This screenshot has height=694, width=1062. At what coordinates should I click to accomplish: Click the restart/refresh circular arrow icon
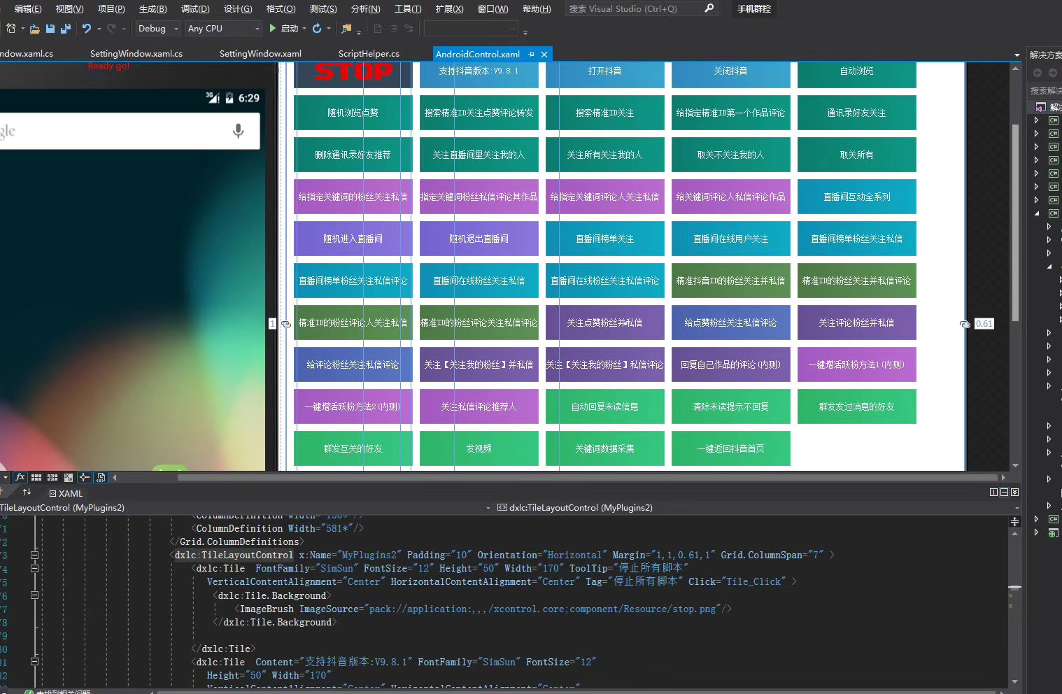pos(317,29)
